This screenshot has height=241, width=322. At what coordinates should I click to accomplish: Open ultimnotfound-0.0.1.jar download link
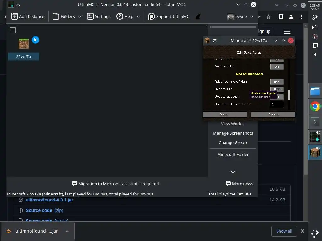pyautogui.click(x=49, y=200)
